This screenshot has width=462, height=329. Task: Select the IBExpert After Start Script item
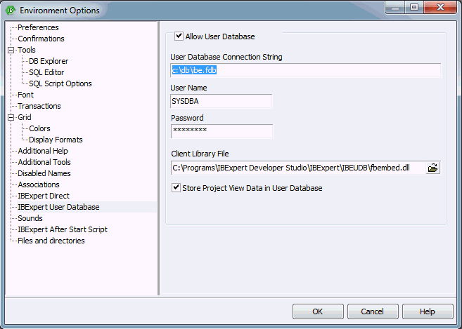tap(63, 229)
